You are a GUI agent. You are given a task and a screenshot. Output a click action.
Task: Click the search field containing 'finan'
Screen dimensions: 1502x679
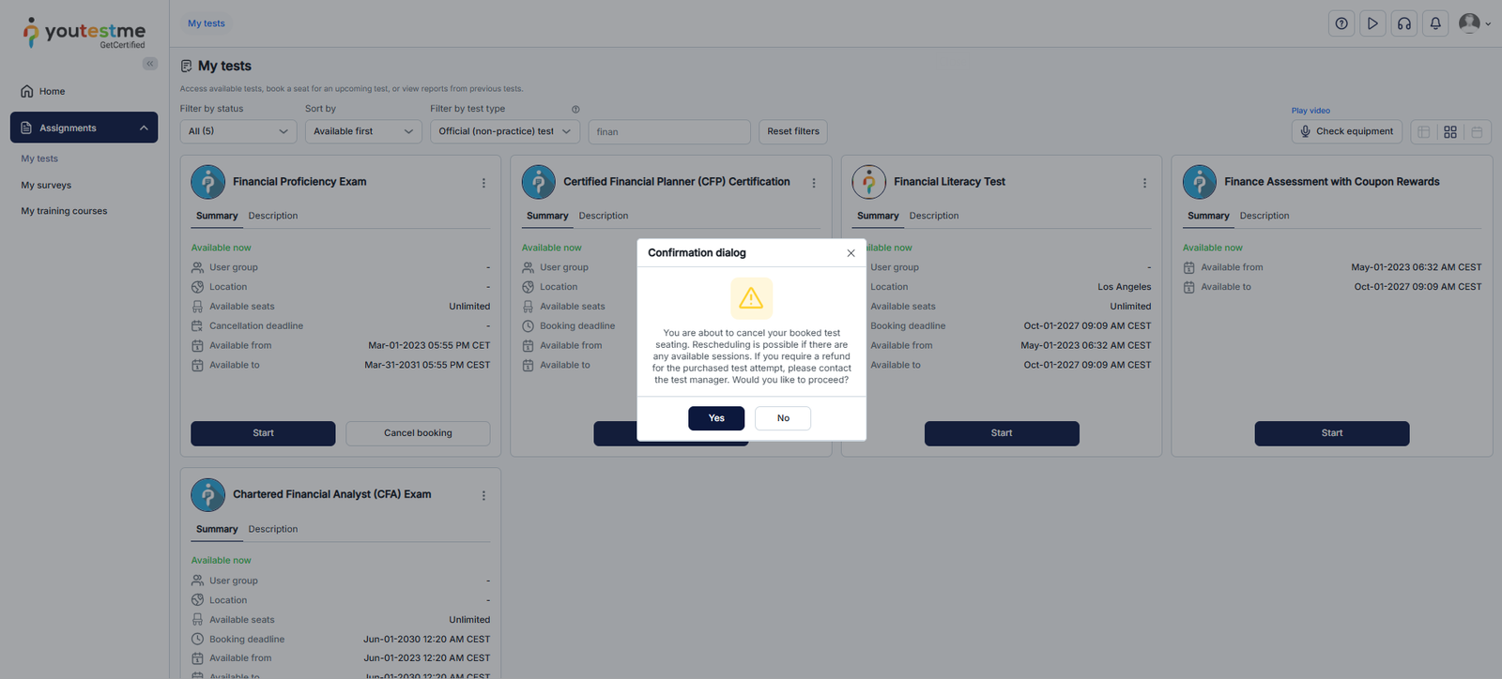point(668,132)
